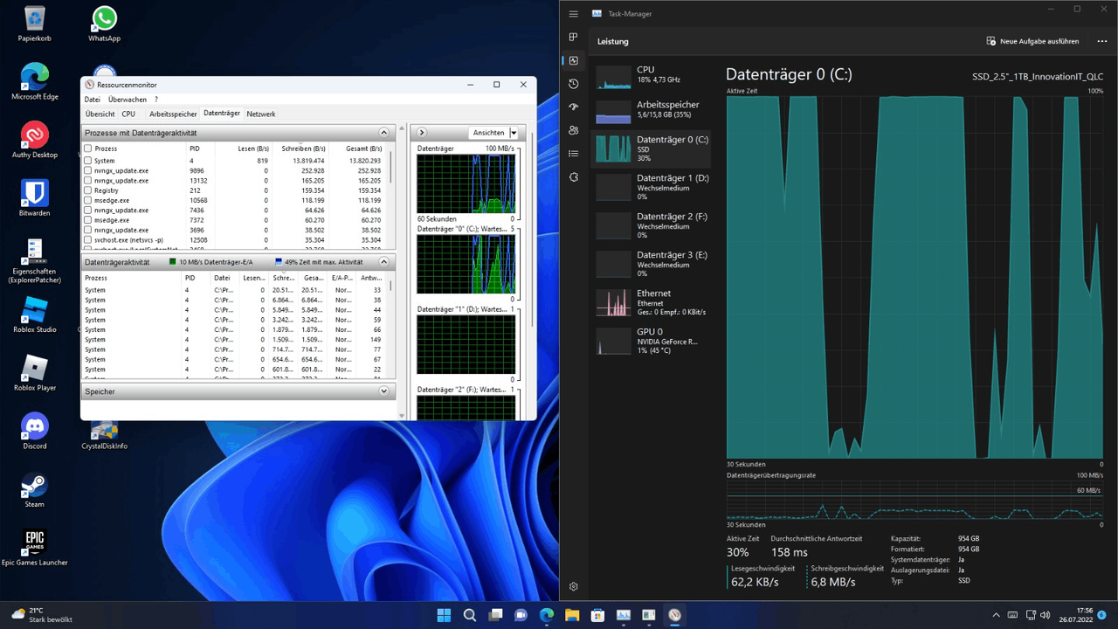Open Bitwarden desktop shortcut
Image resolution: width=1118 pixels, height=629 pixels.
(35, 198)
